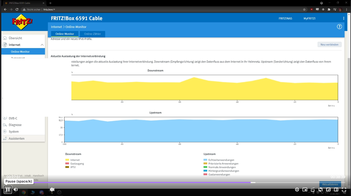The height and width of the screenshot is (196, 351).
Task: Click the yellow Internet legend swatch
Action: 67,160
